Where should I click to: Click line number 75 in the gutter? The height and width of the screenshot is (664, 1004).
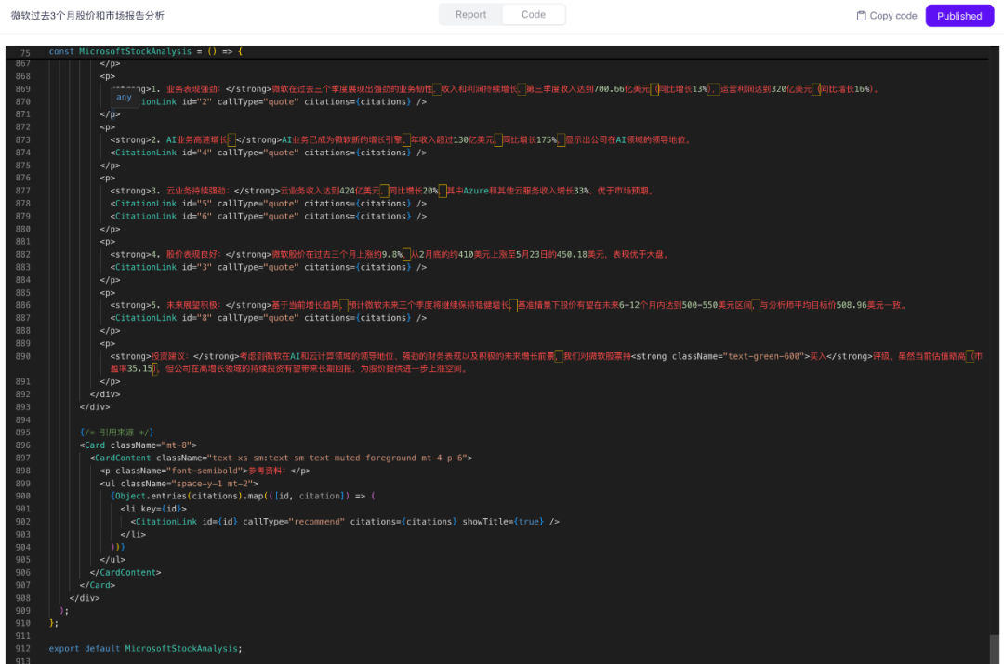[x=25, y=53]
